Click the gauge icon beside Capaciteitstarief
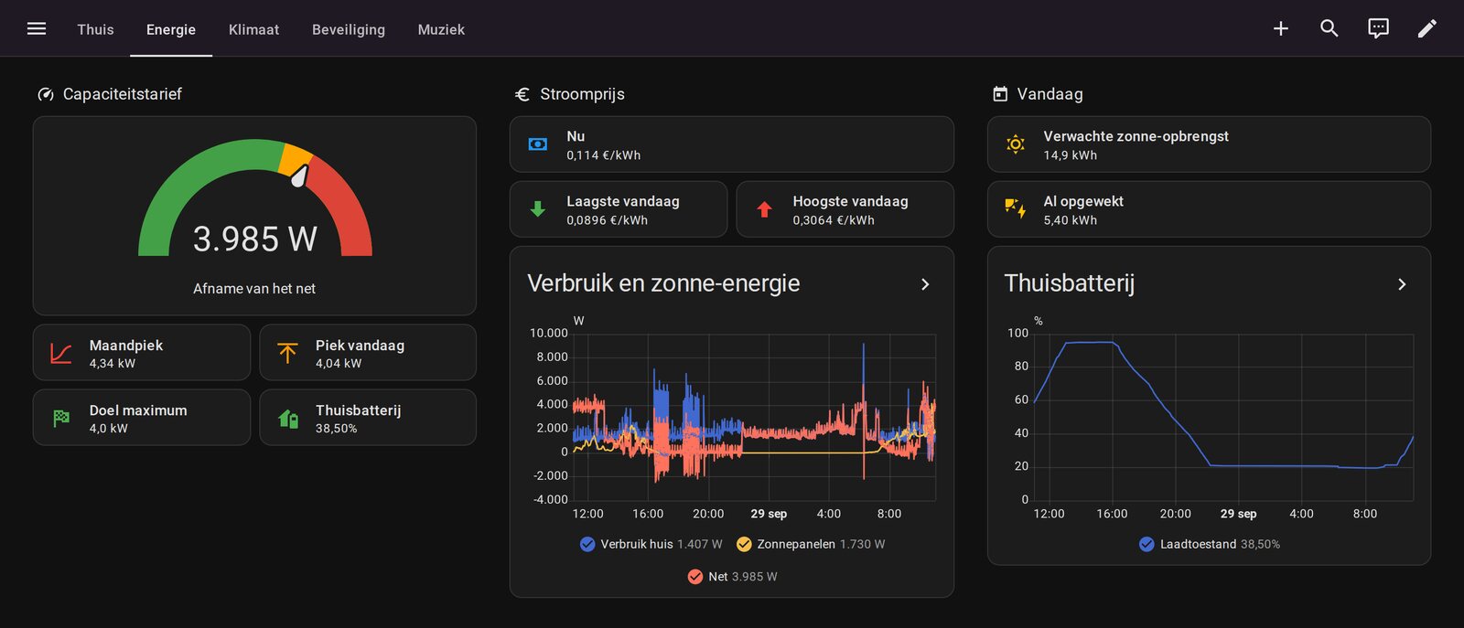 point(46,94)
